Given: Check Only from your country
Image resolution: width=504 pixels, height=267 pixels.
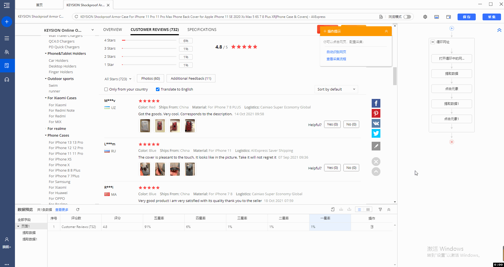Looking at the screenshot, I should pos(106,89).
